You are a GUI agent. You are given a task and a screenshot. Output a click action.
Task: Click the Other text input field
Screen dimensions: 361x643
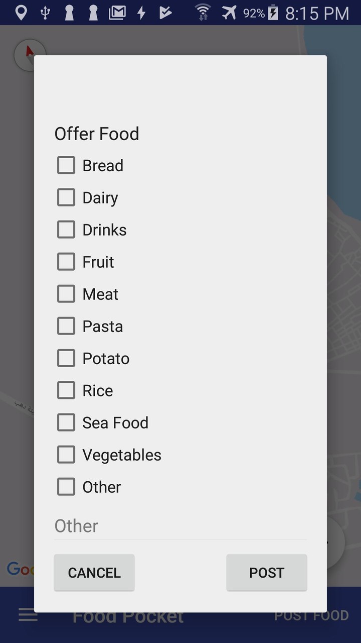tap(180, 525)
